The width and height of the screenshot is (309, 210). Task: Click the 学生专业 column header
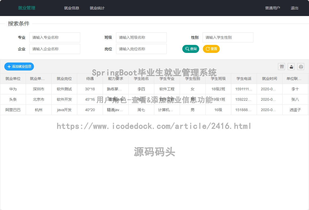click(167, 79)
